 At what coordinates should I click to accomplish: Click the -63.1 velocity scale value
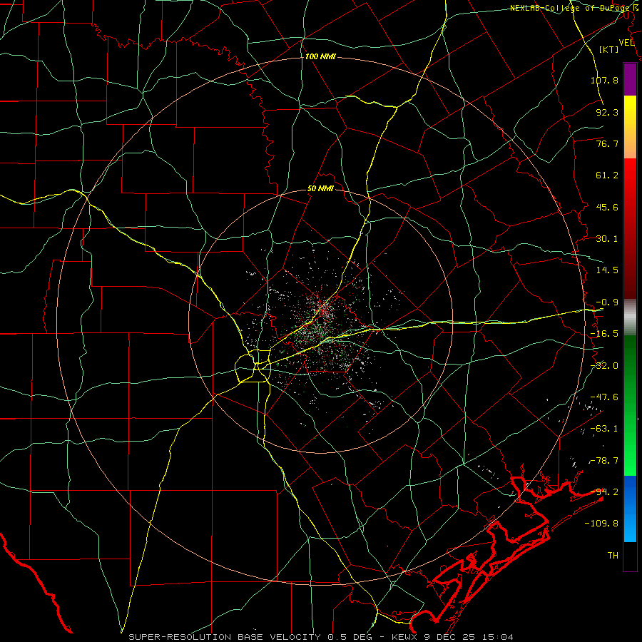click(x=604, y=429)
